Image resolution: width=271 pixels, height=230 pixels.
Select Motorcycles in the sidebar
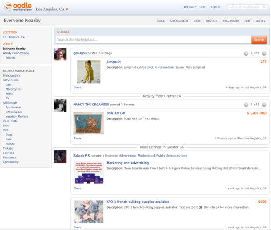14,89
